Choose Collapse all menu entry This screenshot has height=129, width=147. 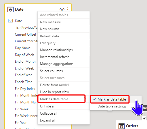coord(64,113)
